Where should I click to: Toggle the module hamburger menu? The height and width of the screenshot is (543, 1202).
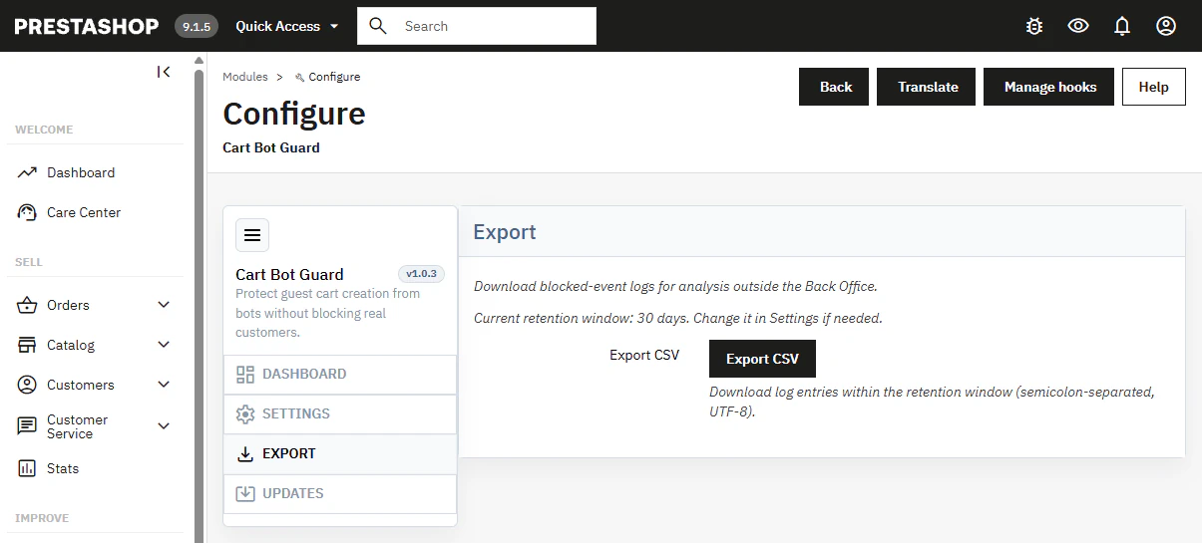point(252,235)
